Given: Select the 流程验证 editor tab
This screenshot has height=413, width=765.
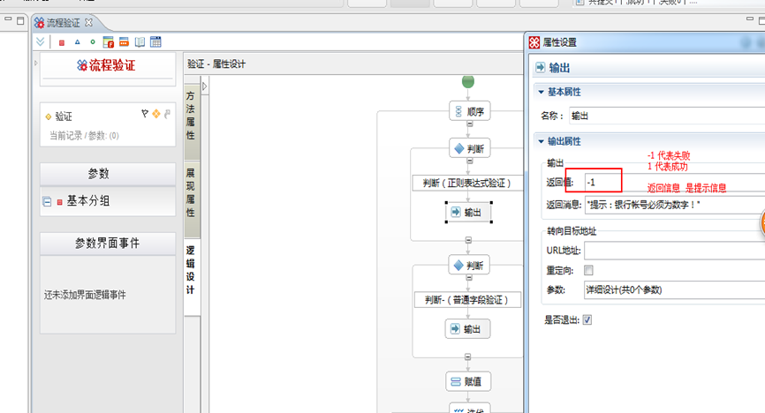Looking at the screenshot, I should coord(63,23).
